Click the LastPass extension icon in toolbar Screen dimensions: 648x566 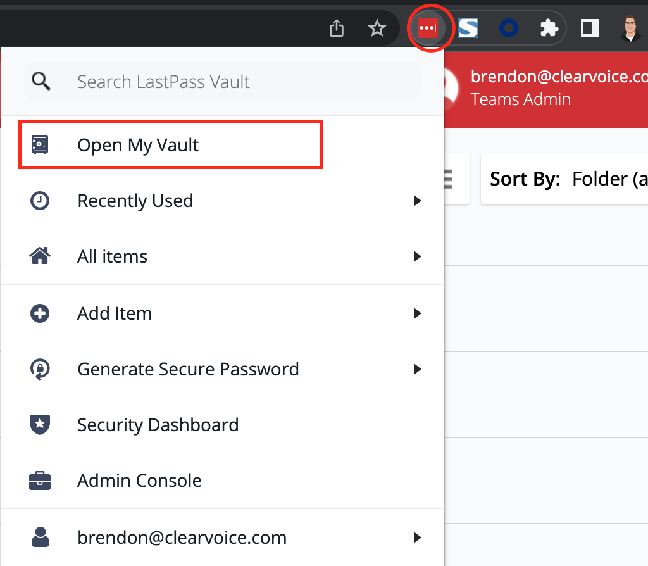tap(428, 28)
